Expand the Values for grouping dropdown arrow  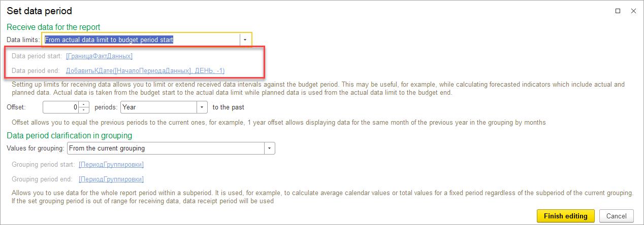269,148
